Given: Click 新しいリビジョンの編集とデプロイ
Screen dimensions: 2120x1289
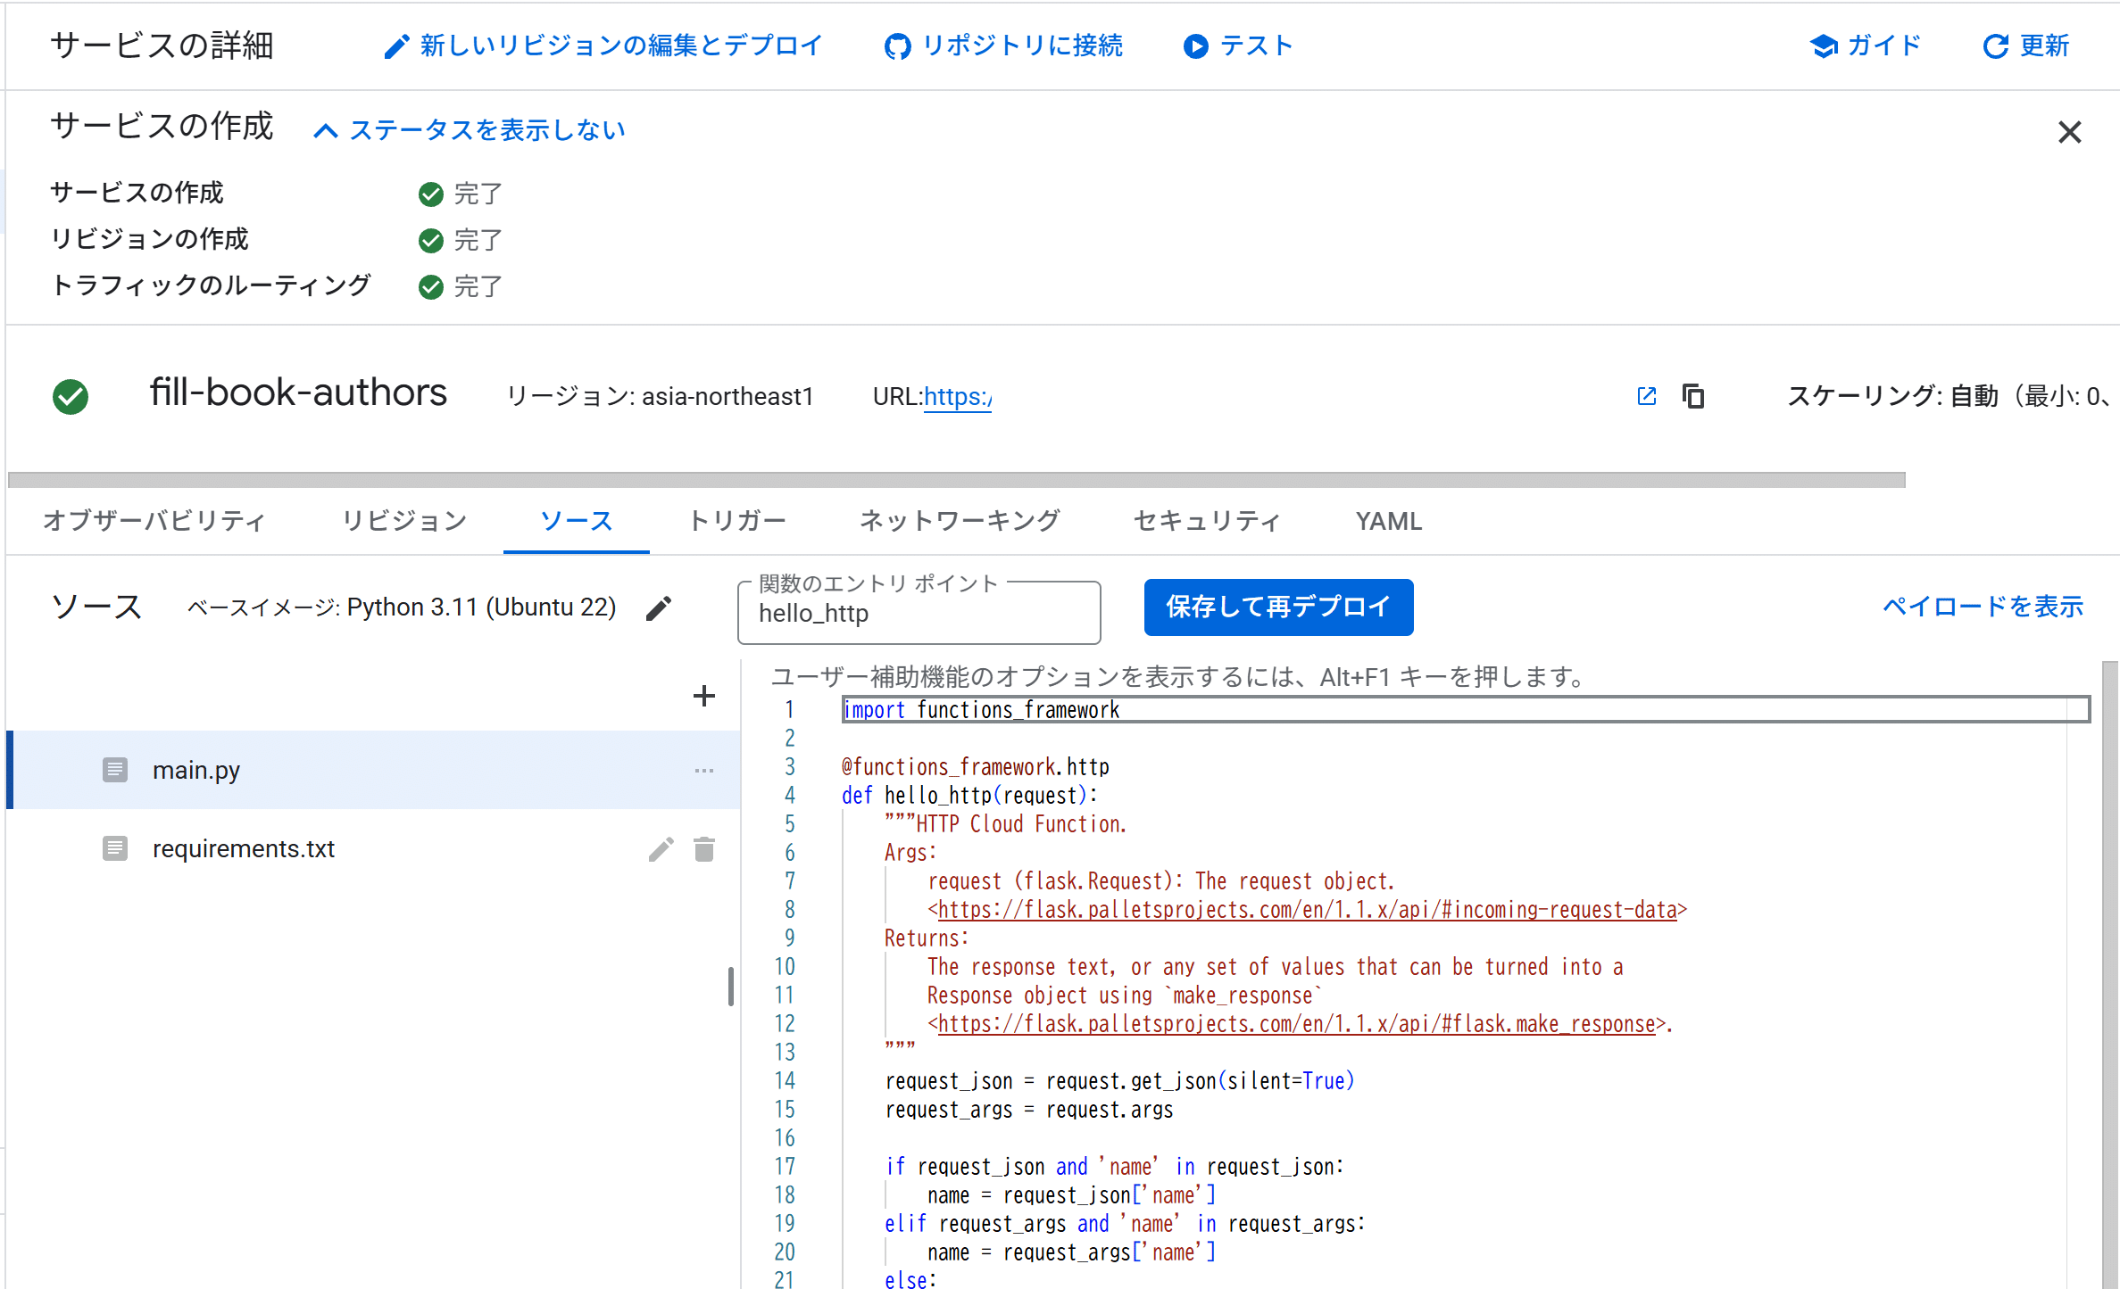Looking at the screenshot, I should click(x=603, y=45).
